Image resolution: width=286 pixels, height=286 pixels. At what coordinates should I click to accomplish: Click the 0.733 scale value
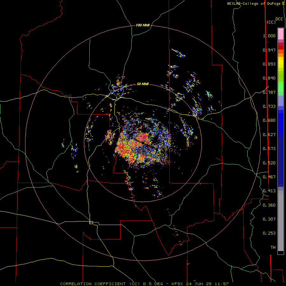coord(269,106)
